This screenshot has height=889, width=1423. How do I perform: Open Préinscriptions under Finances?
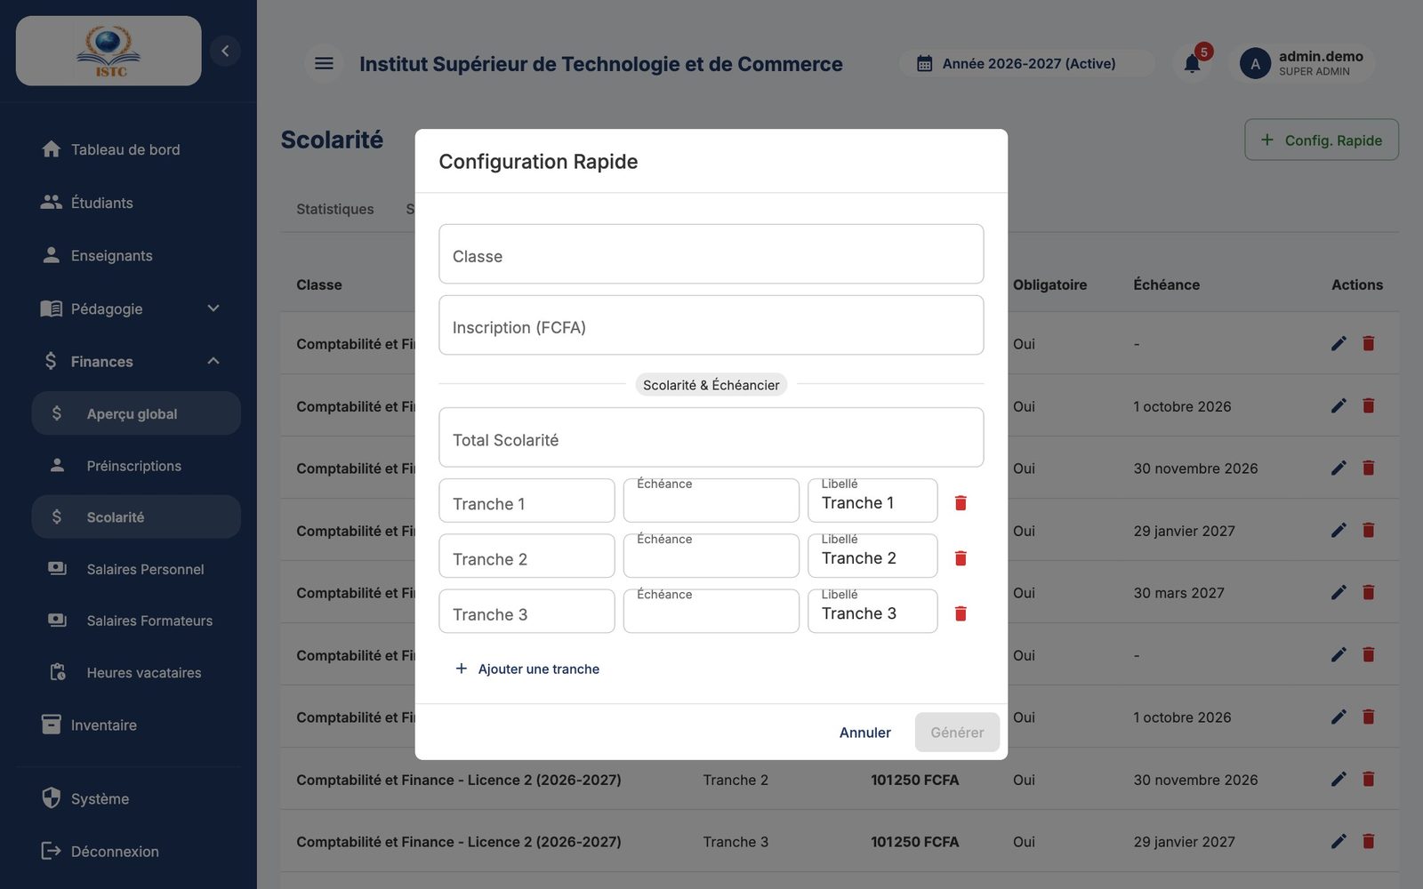(x=136, y=465)
